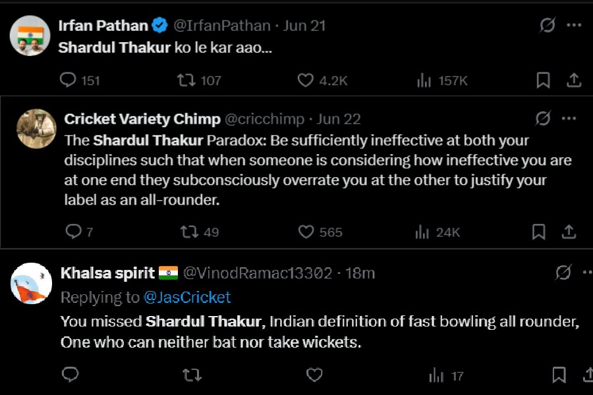Screen dimensions: 593x395
Task: Like Irfan Pathan's tweet
Action: [x=305, y=80]
